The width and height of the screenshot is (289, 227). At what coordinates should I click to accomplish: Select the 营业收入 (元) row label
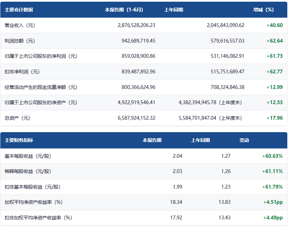pos(20,25)
